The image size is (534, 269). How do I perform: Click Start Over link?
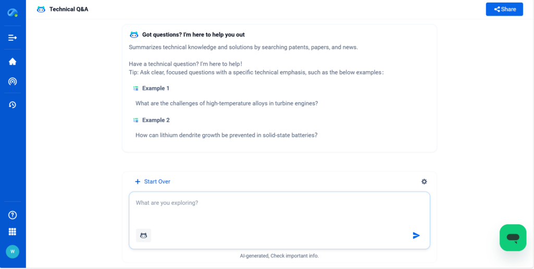coord(152,181)
